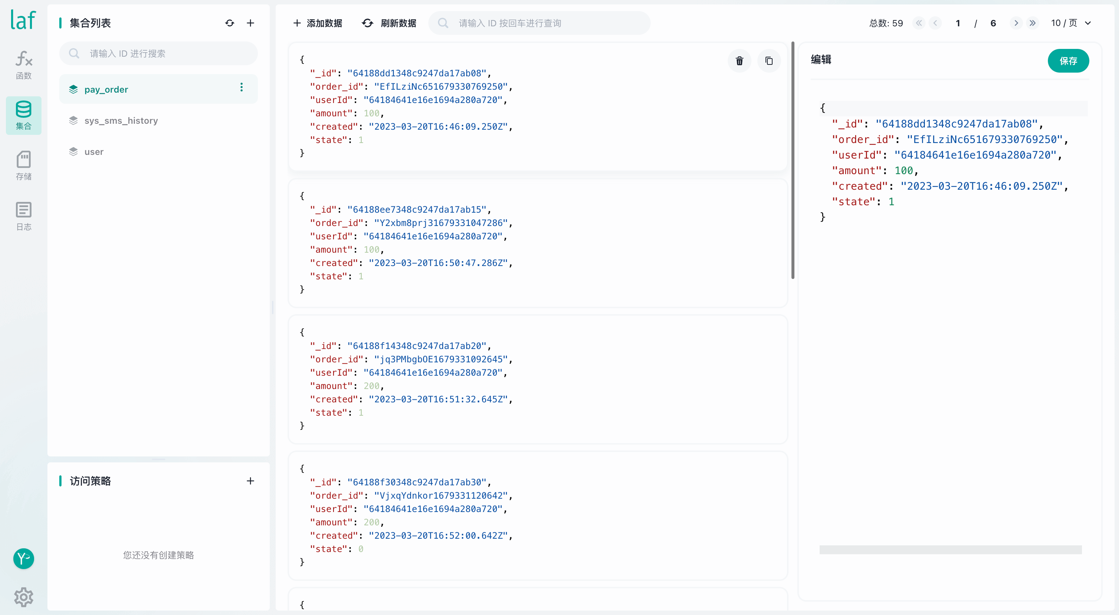Select the sys_sms_history collection

point(121,121)
